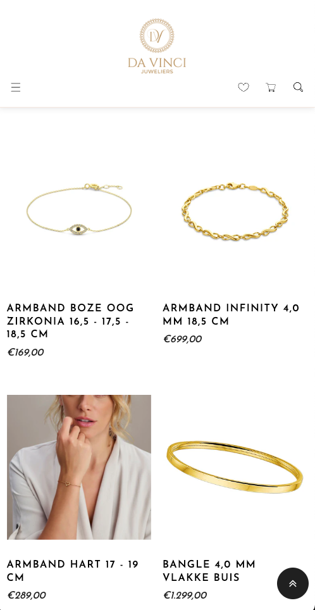This screenshot has width=315, height=610.
Task: Click the €1.299,00 price
Action: tap(185, 595)
